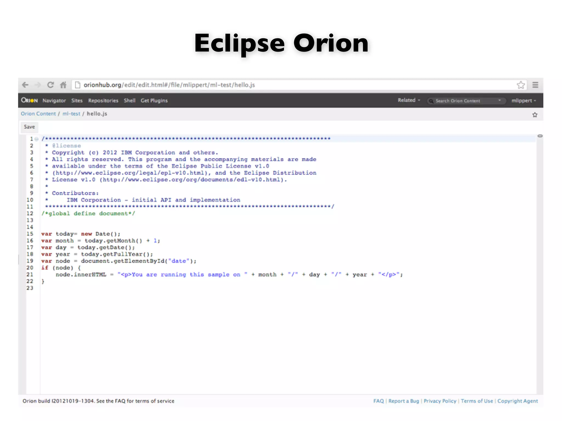Open the Navigator menu item
Image resolution: width=562 pixels, height=421 pixels.
(54, 101)
